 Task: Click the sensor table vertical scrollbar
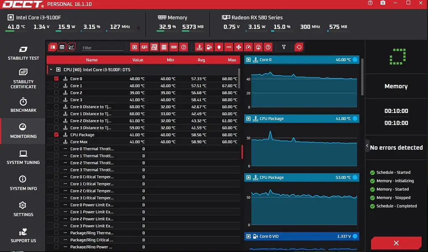click(239, 78)
